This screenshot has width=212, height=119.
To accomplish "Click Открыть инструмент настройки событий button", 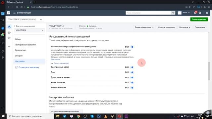I will click(x=66, y=111).
